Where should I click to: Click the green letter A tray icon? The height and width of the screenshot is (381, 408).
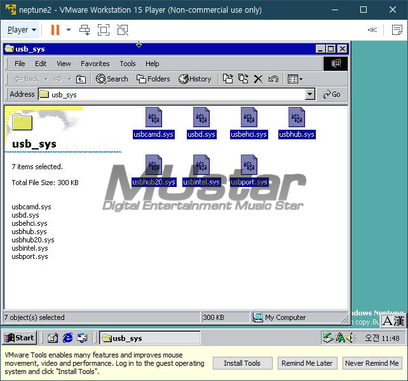[340, 338]
